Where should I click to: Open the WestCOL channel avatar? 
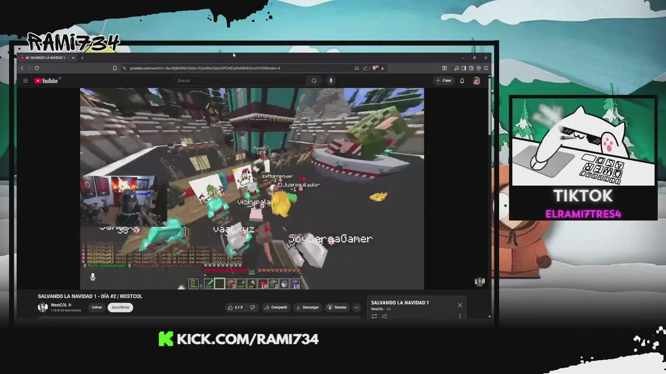coord(43,308)
